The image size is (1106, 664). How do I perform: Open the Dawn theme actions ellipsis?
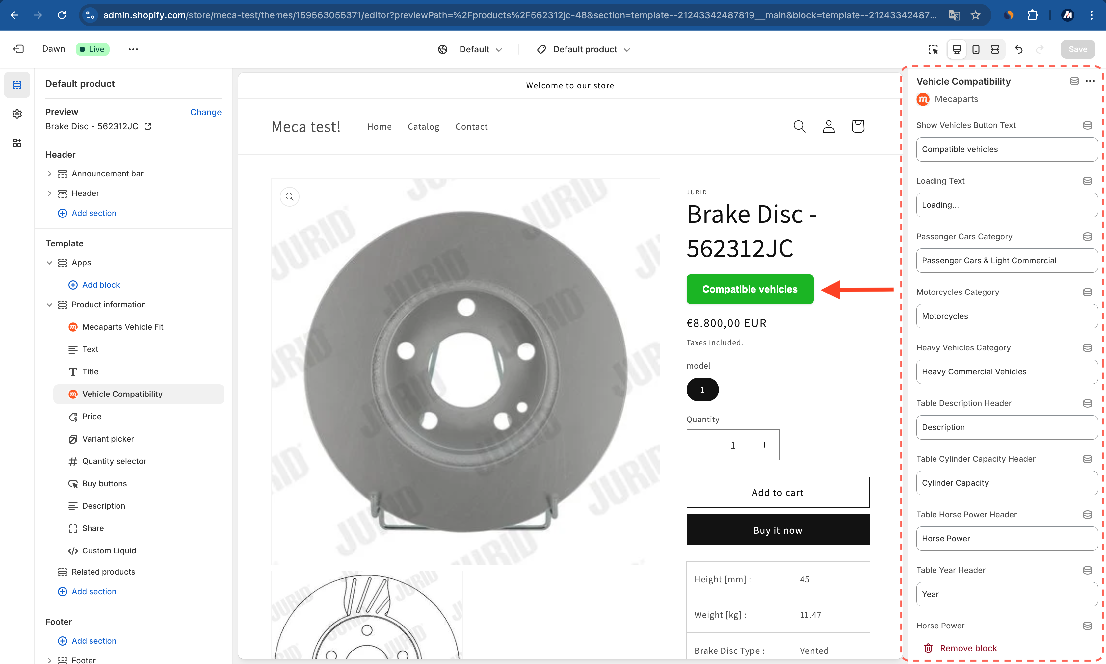(133, 49)
